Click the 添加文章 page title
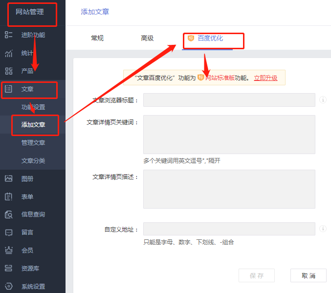Viewport: 331px width, 293px height. pos(95,12)
